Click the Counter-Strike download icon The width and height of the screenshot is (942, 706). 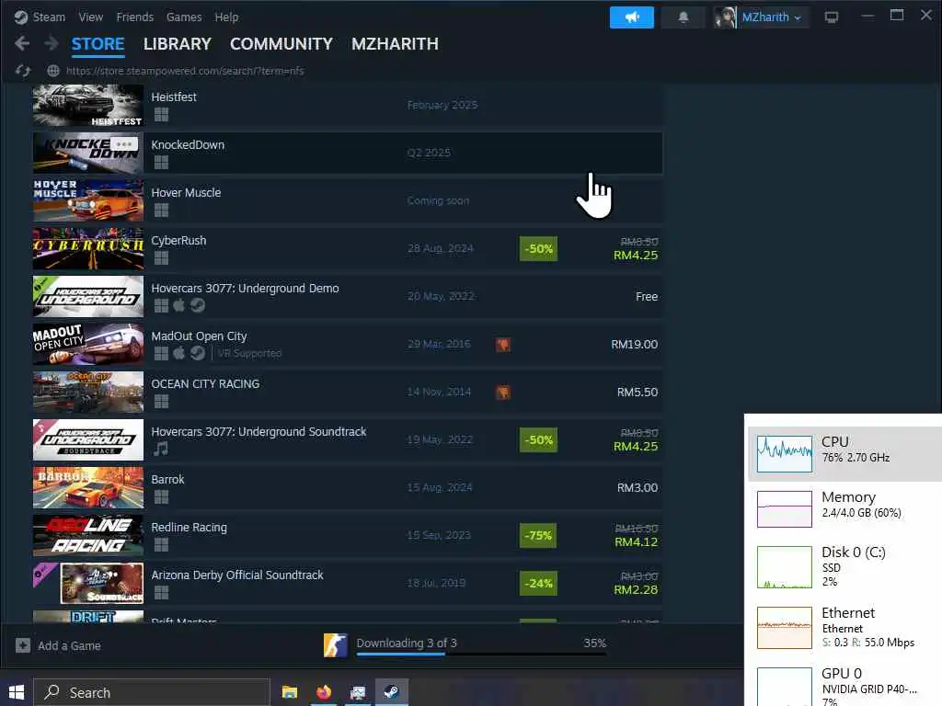point(335,645)
